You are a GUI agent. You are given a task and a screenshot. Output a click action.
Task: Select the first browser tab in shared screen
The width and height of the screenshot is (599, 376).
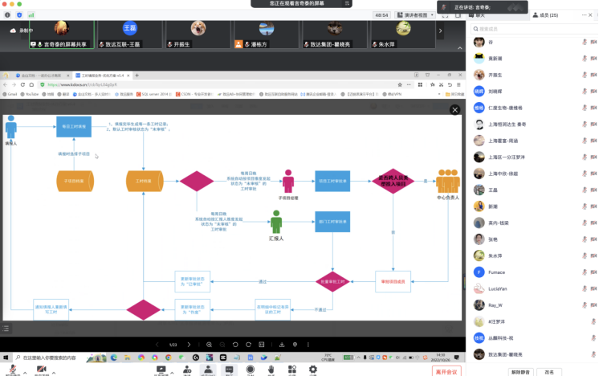[42, 76]
